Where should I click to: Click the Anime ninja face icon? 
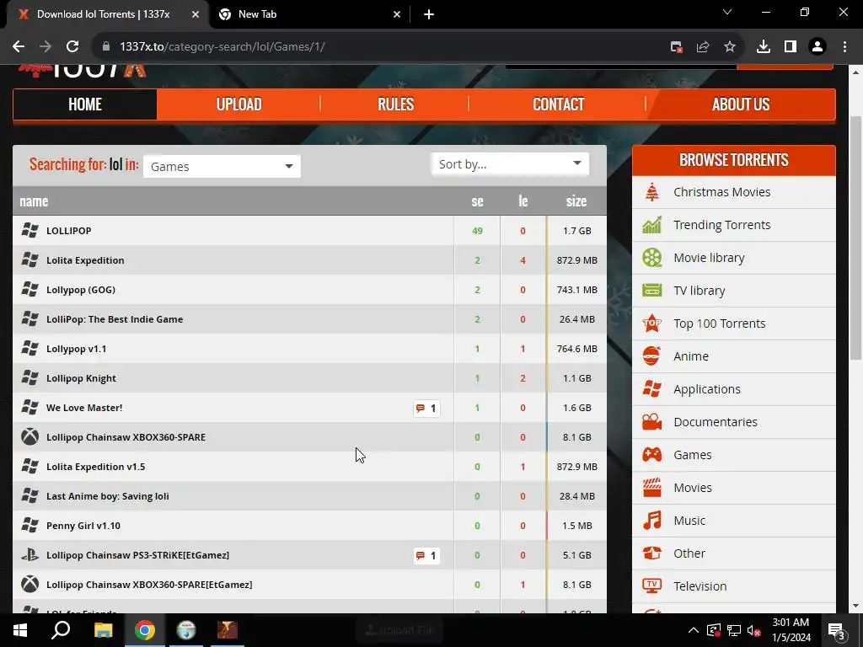pos(652,356)
